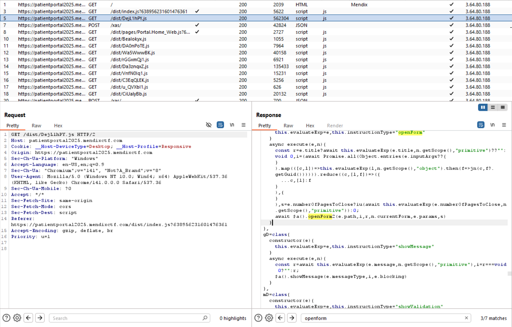The height and width of the screenshot is (327, 512).
Task: Select the /dist/Da3znqxZ.js request row
Action: pos(256,66)
